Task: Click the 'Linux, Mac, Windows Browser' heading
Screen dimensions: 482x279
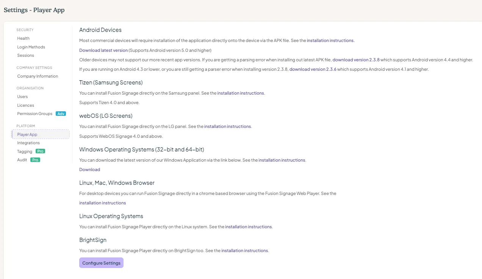Action: click(117, 183)
